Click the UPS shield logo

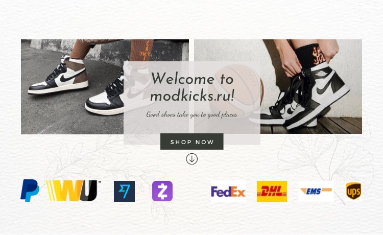click(x=353, y=191)
